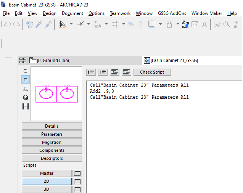This screenshot has width=243, height=193.
Task: Click the Comment selected lines icon
Action: pos(91,72)
